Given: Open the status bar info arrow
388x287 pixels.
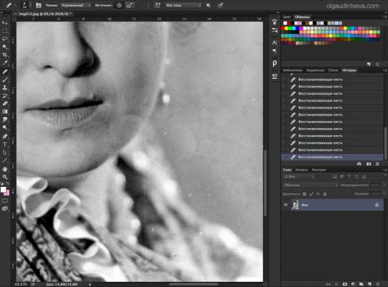Looking at the screenshot, I should click(x=90, y=284).
